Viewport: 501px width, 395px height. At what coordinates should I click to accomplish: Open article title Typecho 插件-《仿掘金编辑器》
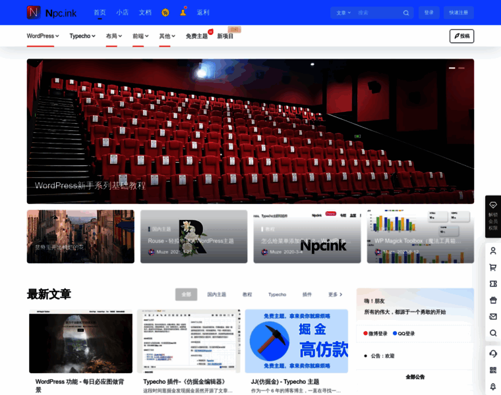click(185, 382)
